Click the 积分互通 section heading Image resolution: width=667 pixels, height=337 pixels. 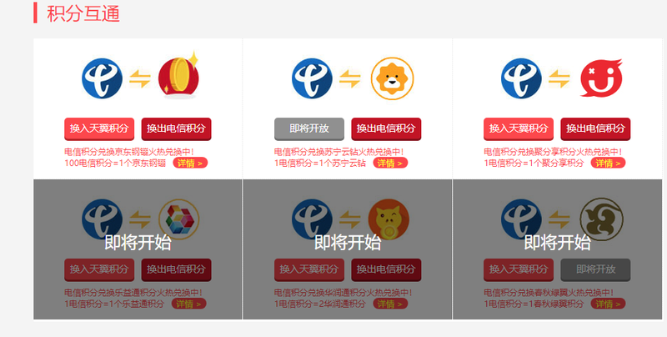pos(83,13)
